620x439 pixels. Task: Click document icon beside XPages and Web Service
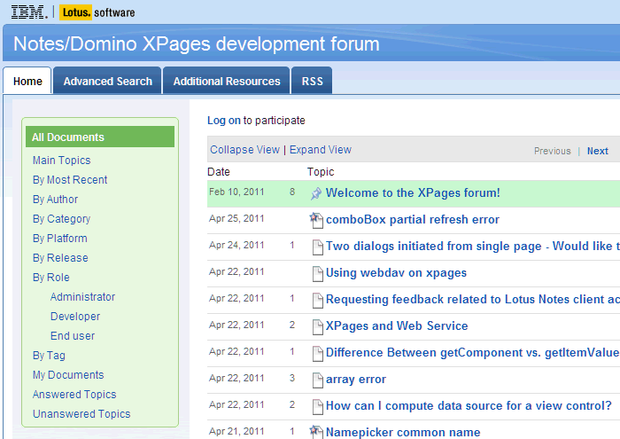[x=317, y=326]
